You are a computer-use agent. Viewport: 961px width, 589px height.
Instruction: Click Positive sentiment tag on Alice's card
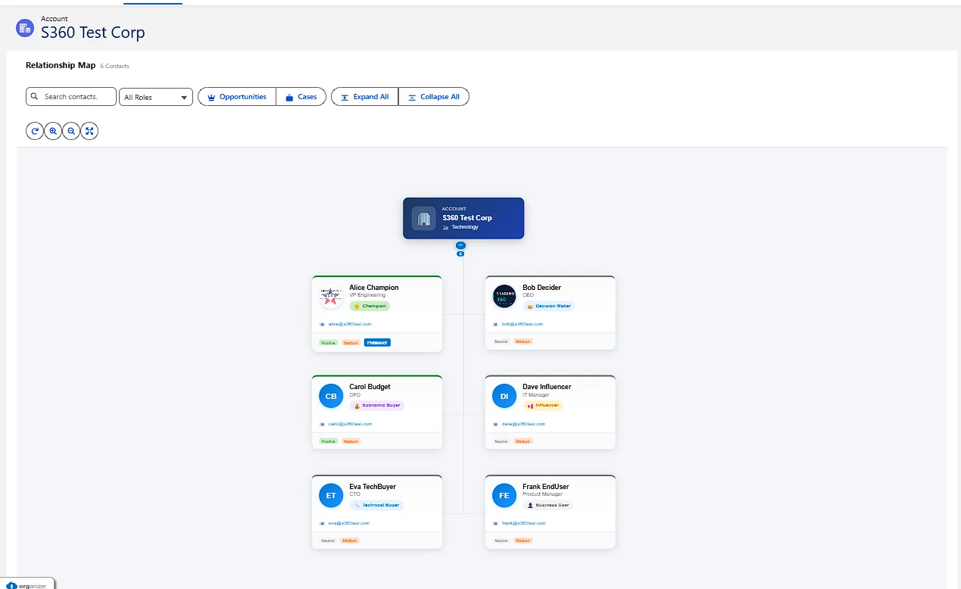coord(328,343)
